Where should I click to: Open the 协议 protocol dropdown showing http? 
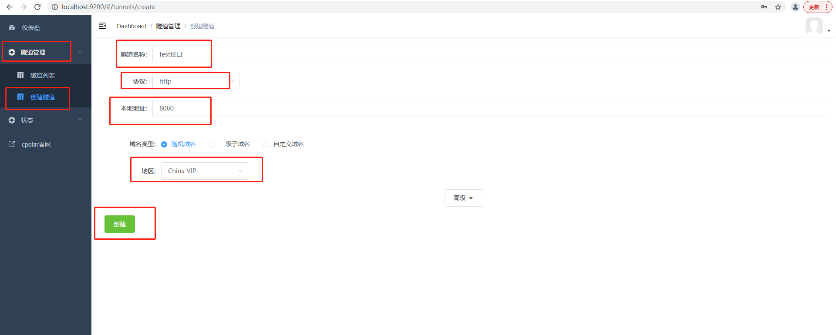[196, 81]
